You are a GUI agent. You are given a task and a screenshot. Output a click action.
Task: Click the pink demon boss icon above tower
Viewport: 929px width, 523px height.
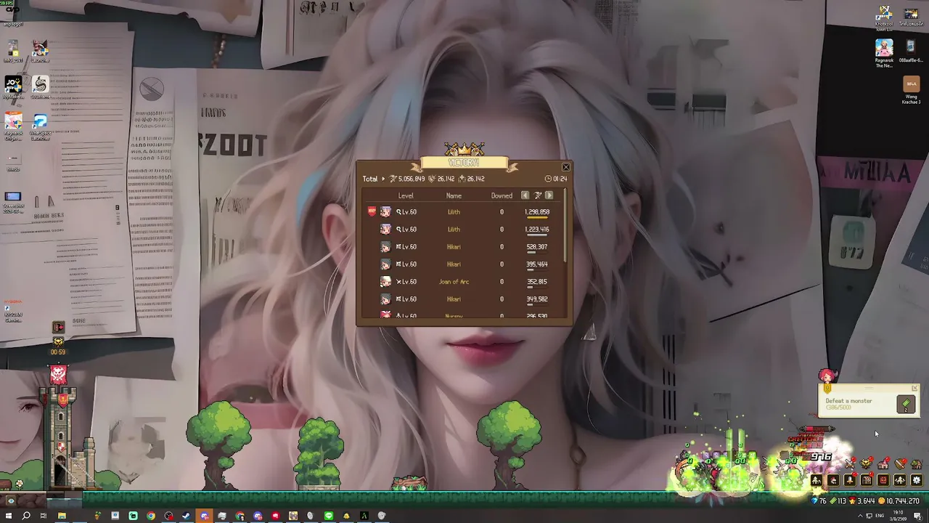[x=59, y=374]
